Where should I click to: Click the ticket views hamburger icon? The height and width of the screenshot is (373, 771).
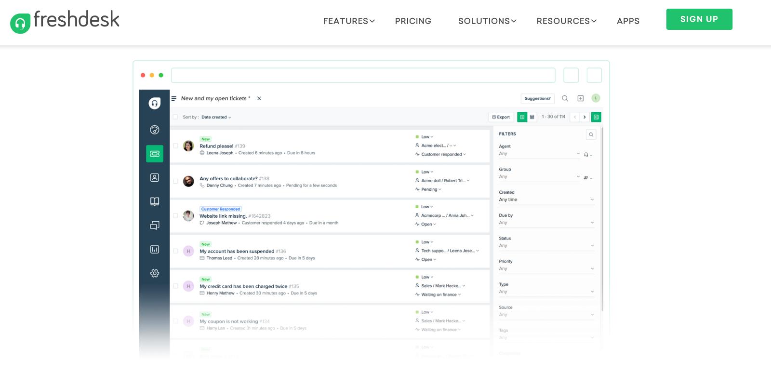click(x=174, y=98)
